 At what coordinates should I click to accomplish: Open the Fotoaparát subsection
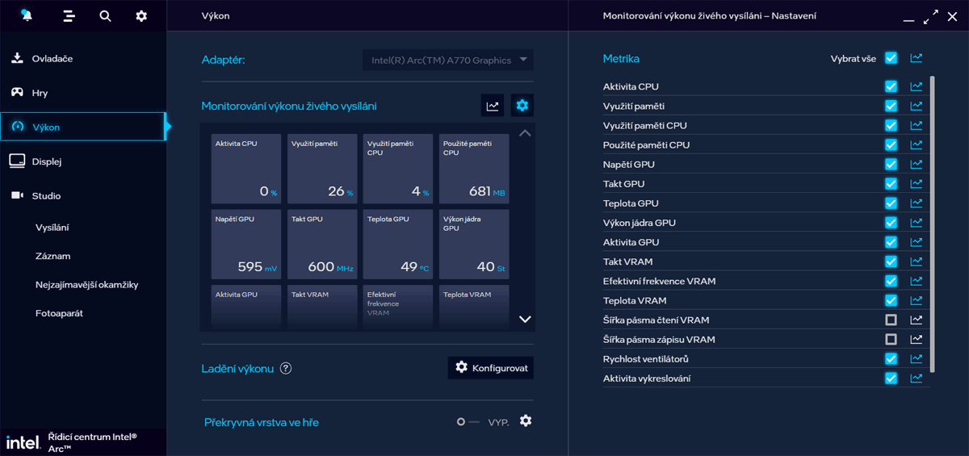click(59, 313)
